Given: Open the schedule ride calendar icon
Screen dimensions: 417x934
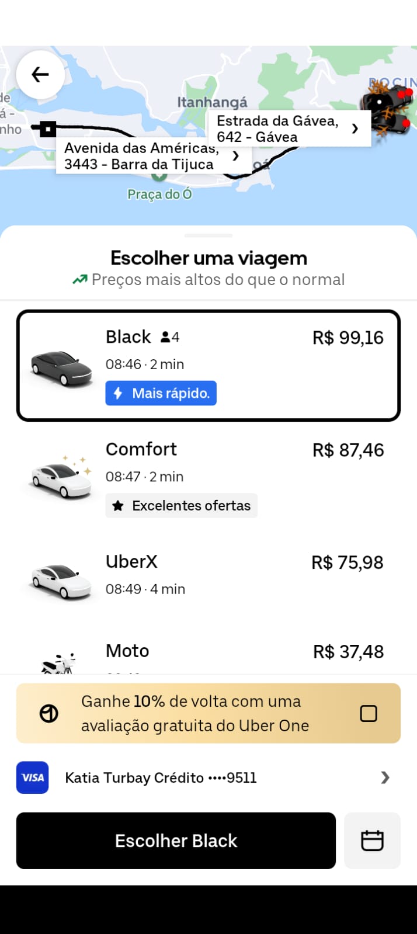Looking at the screenshot, I should [x=372, y=841].
